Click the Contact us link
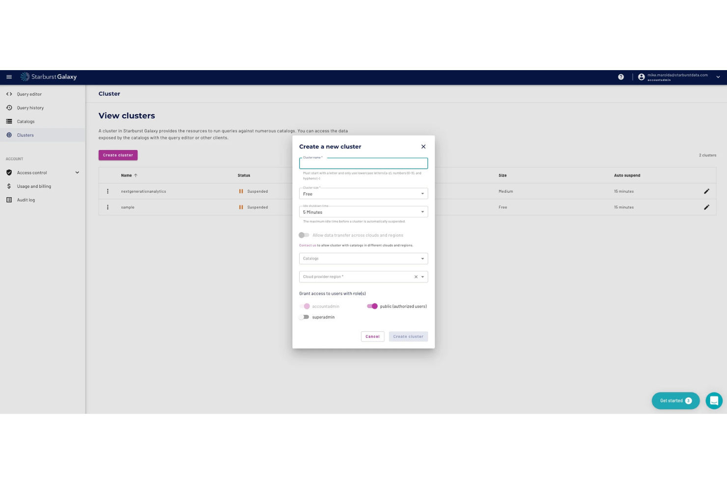This screenshot has height=484, width=727. [x=308, y=245]
